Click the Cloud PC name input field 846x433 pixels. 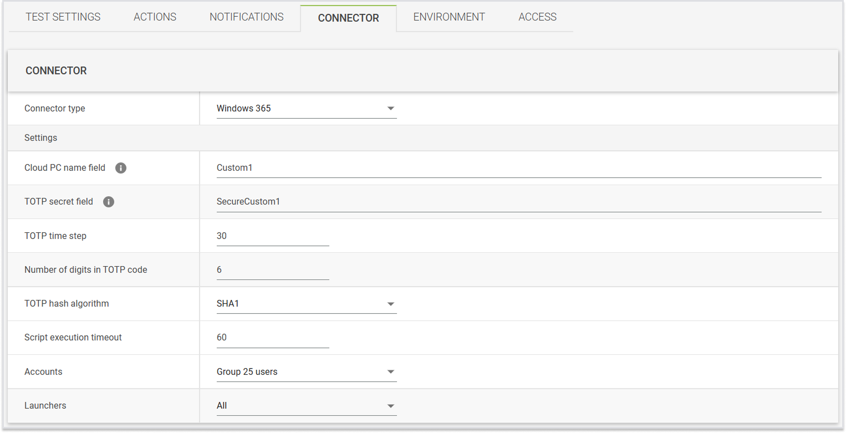pyautogui.click(x=518, y=168)
